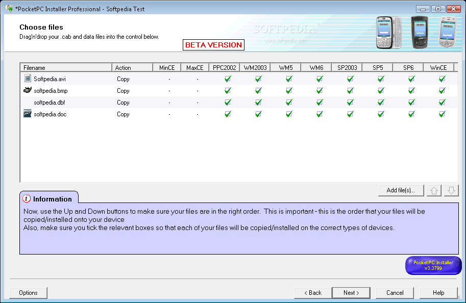Open Action cell Copy for softpedia.doc
This screenshot has height=303, width=466.
click(x=123, y=114)
